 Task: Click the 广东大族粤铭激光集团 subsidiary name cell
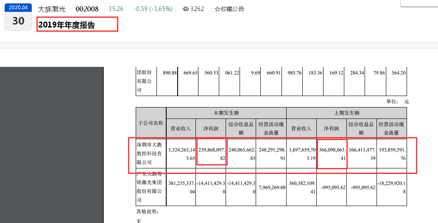click(151, 186)
